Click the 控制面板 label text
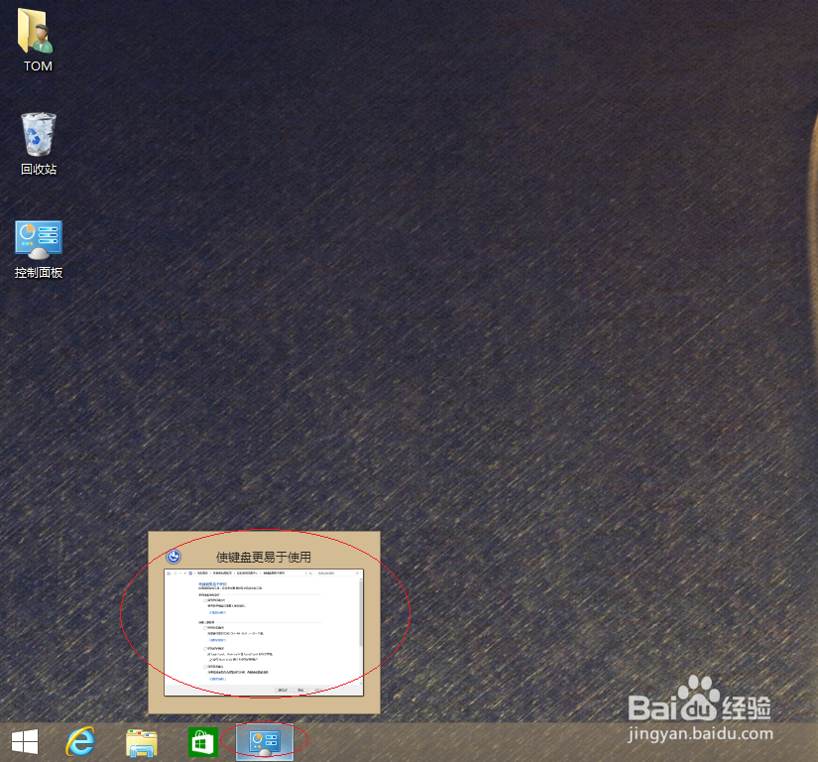This screenshot has width=818, height=762. (39, 273)
